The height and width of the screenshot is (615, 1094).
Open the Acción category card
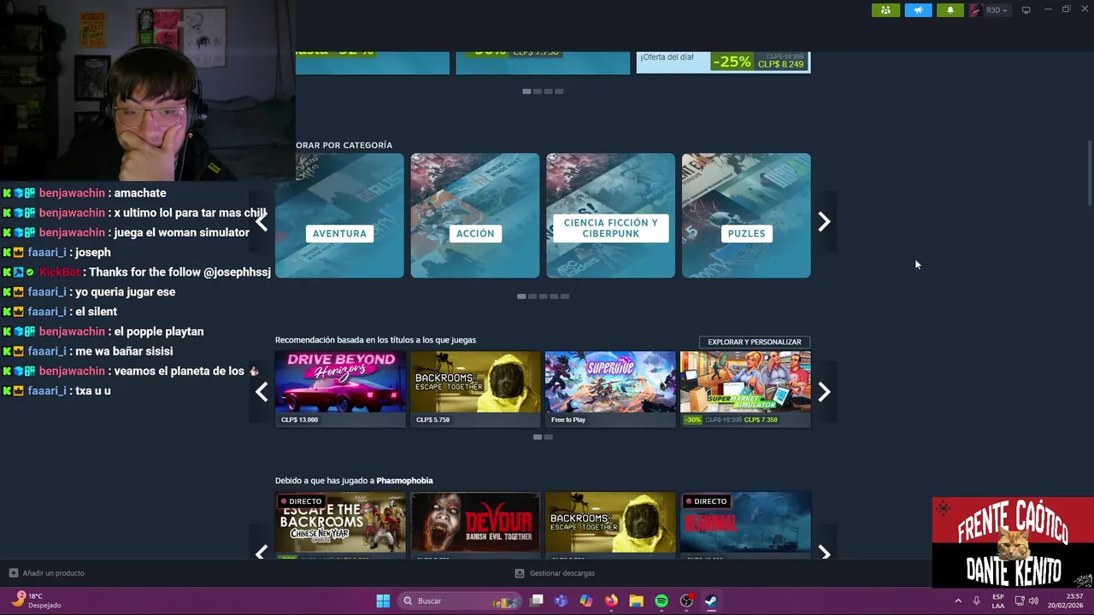(475, 215)
